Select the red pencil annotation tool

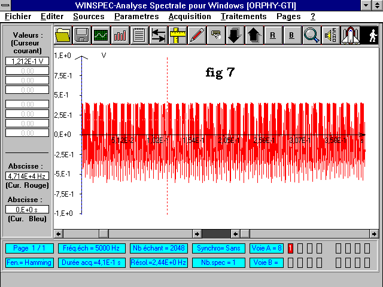[196, 35]
